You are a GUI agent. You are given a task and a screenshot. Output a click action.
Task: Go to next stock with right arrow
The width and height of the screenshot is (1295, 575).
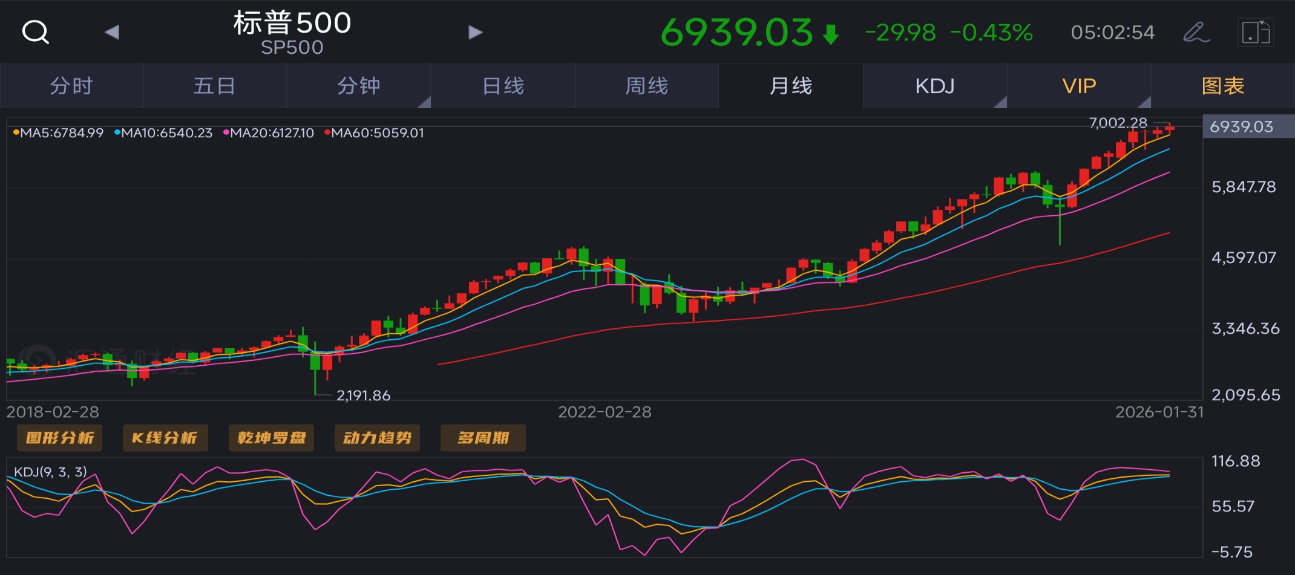[476, 32]
